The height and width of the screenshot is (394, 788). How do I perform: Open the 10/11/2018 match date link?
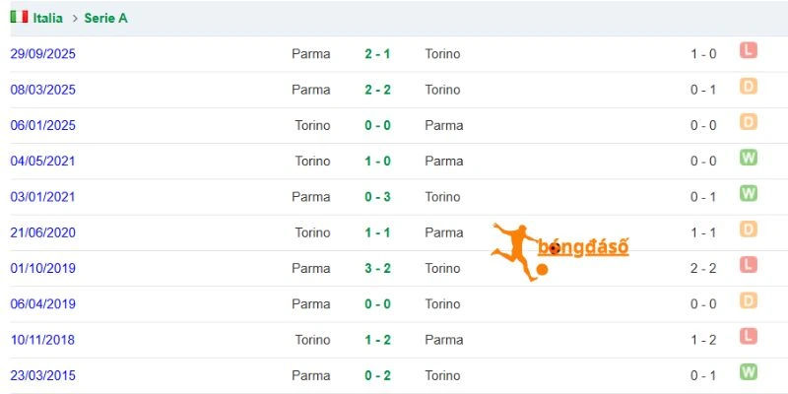[42, 340]
